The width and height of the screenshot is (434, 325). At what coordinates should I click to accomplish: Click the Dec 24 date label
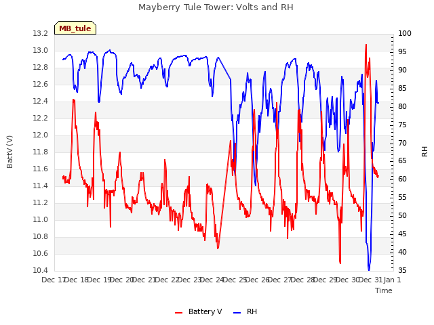point(212,280)
